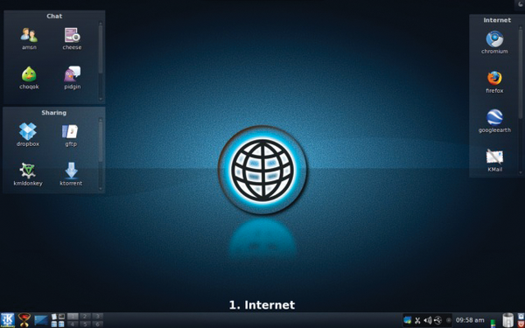525x328 pixels.
Task: Switch to virtual desktop 6 in pager
Action: pyautogui.click(x=97, y=324)
